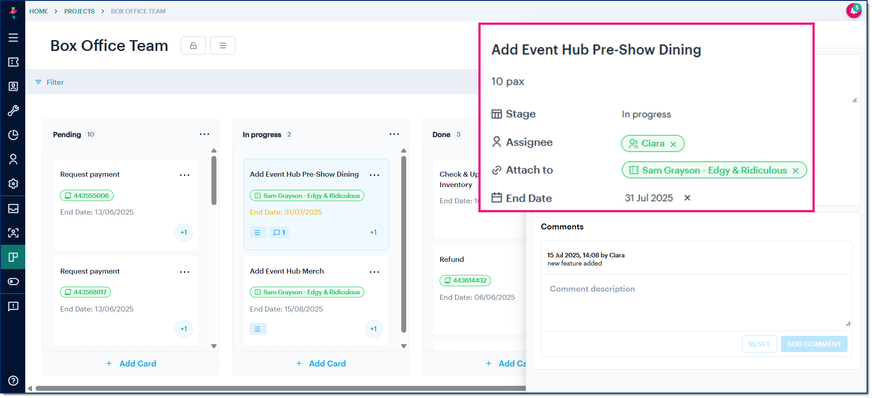
Task: Click the horizontal scrollbar left arrow
Action: click(x=30, y=389)
